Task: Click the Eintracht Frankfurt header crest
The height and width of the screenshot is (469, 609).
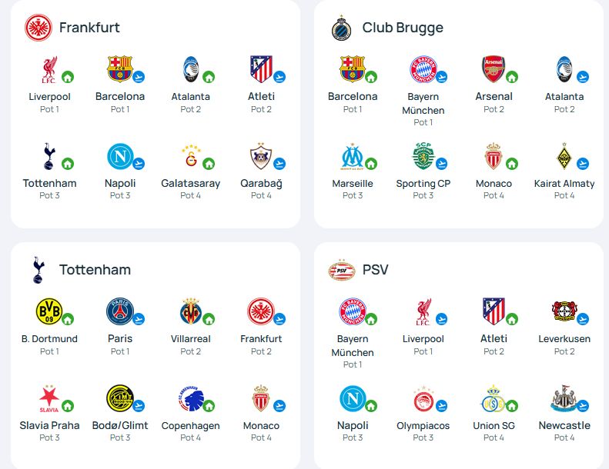Action: (38, 28)
